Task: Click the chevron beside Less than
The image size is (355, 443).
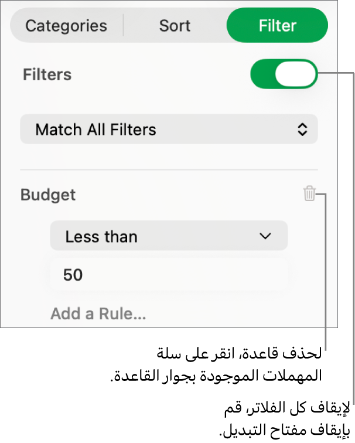Action: click(265, 236)
